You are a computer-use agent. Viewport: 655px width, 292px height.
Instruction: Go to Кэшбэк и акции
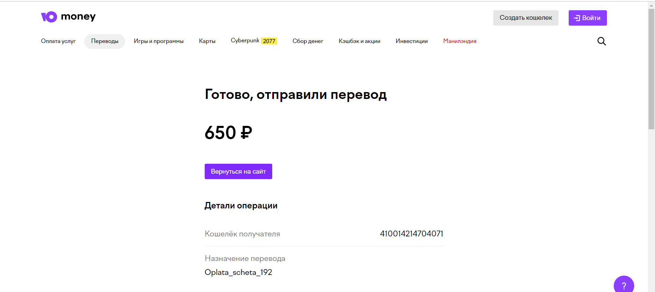coord(359,41)
